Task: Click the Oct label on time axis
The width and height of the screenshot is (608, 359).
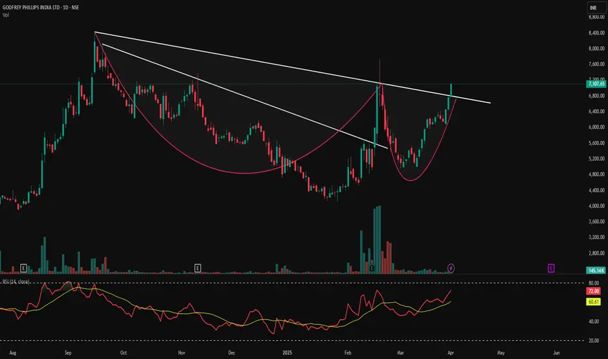Action: [123, 352]
